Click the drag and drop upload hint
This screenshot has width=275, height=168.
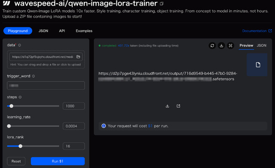click(x=46, y=64)
